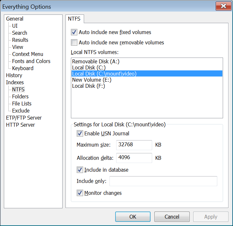The width and height of the screenshot is (233, 226).
Task: Open the File Lists settings
Action: 22,104
